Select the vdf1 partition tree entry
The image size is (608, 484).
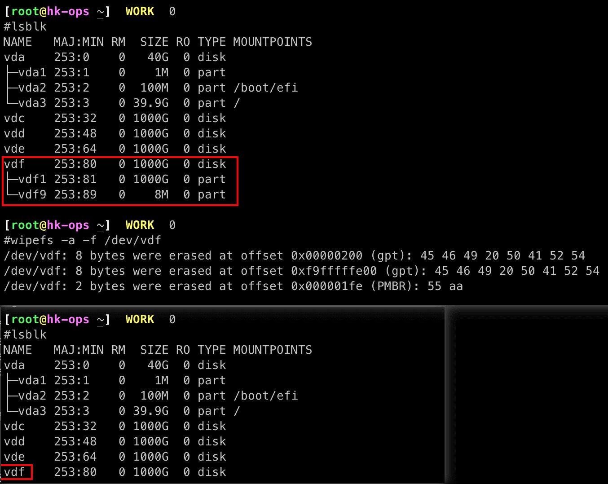(x=32, y=180)
